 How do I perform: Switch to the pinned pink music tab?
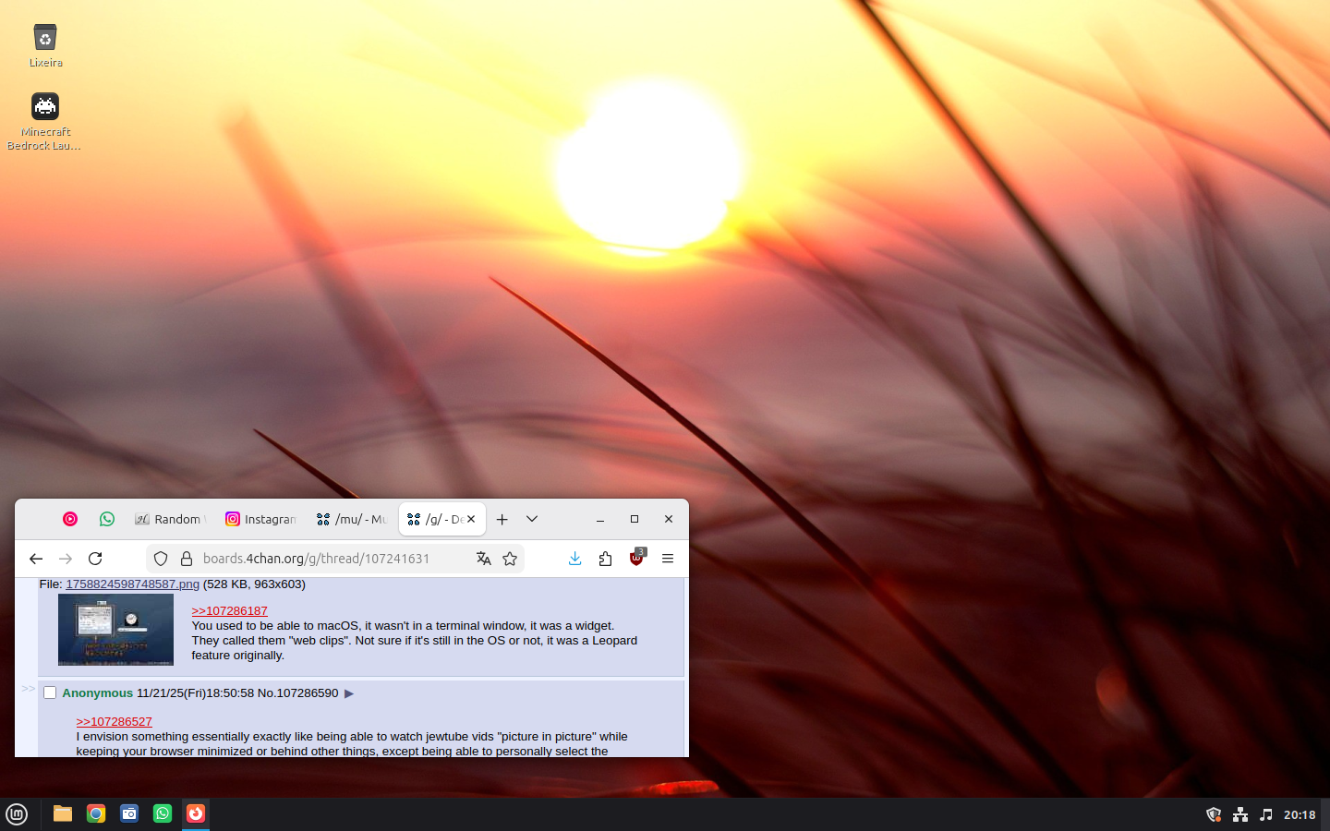pos(70,519)
